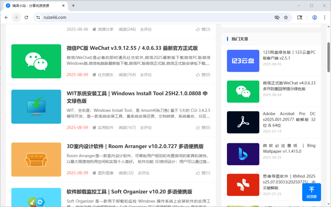Click the 回顶部 back-to-top button
Image resolution: width=331 pixels, height=207 pixels.
(x=311, y=192)
